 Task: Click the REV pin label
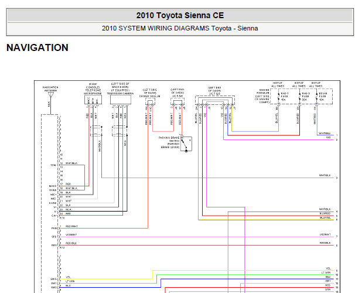click(54, 245)
